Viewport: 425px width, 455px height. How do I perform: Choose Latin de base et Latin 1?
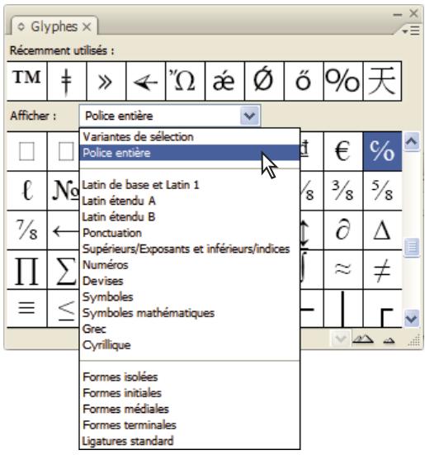click(x=190, y=185)
